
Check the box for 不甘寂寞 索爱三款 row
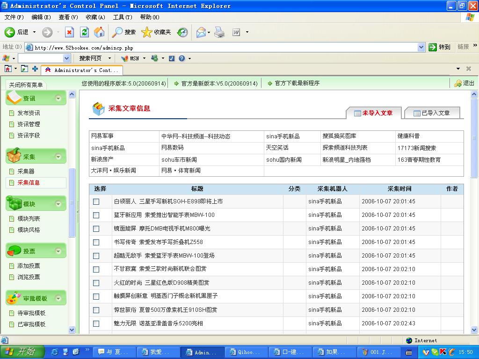point(96,269)
